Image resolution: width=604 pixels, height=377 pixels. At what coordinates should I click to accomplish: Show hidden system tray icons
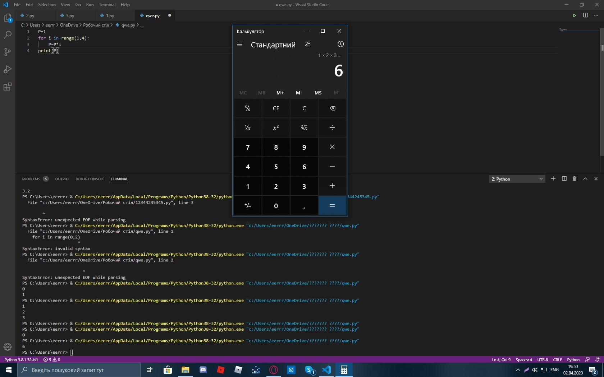[x=518, y=370]
